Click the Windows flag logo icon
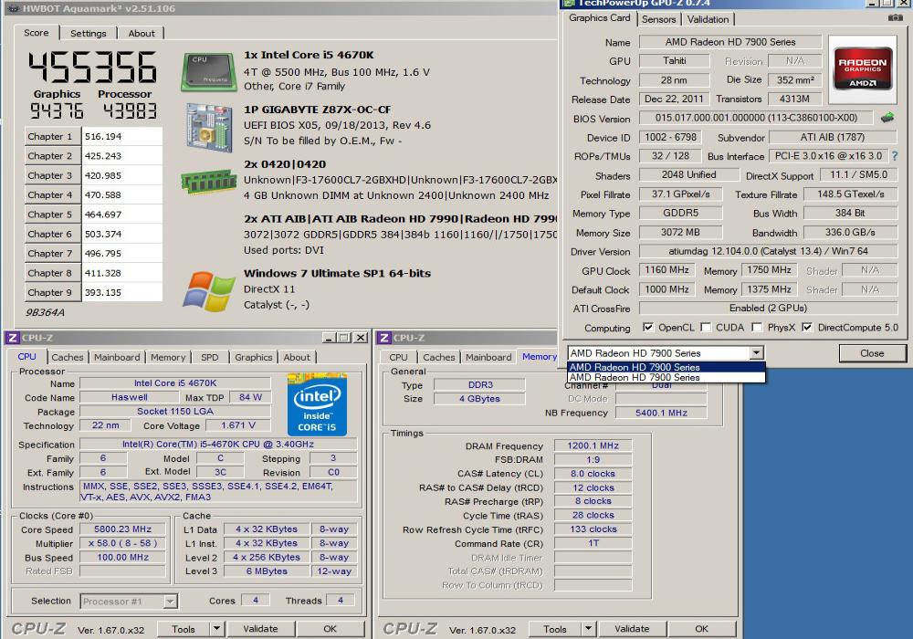913x639 pixels. (x=208, y=290)
